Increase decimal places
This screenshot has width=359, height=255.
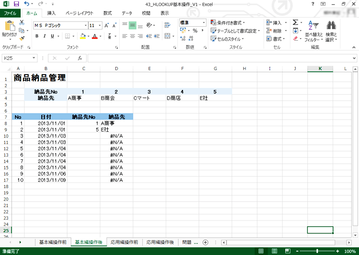(x=183, y=38)
